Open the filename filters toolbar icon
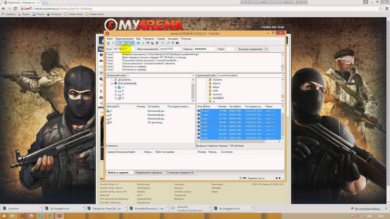 163,43
